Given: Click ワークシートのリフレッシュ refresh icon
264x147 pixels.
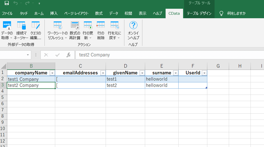Looking at the screenshot, I should coord(57,26).
